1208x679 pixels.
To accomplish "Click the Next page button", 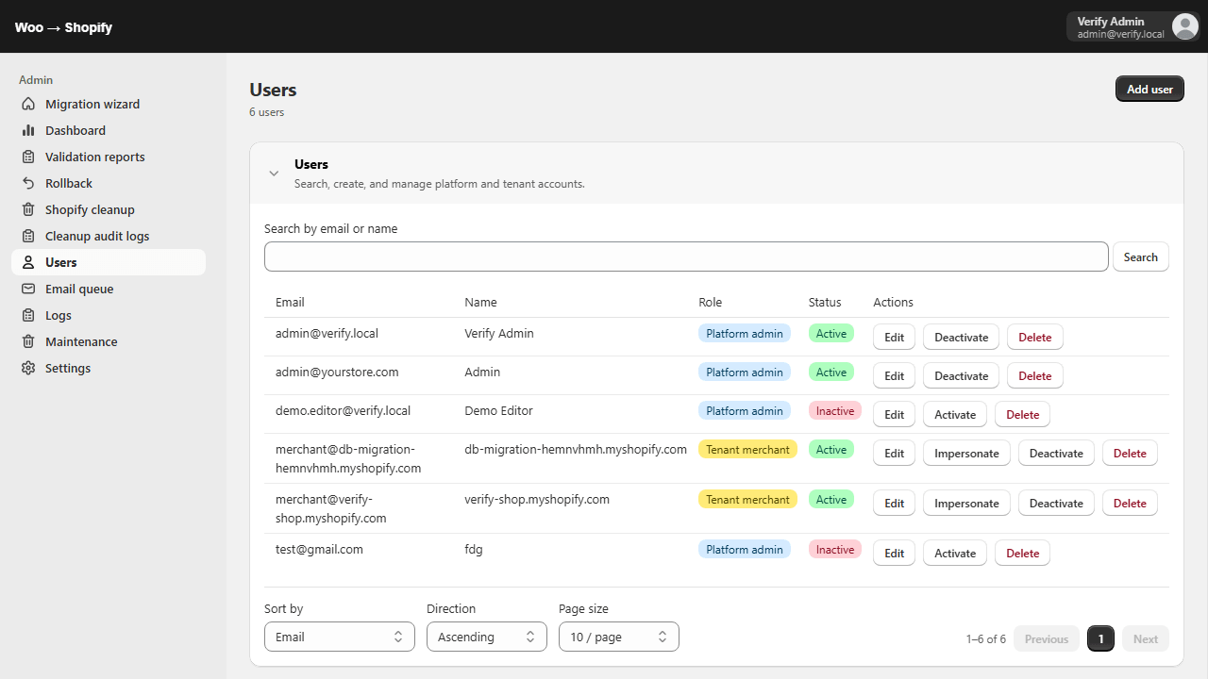I will point(1146,638).
